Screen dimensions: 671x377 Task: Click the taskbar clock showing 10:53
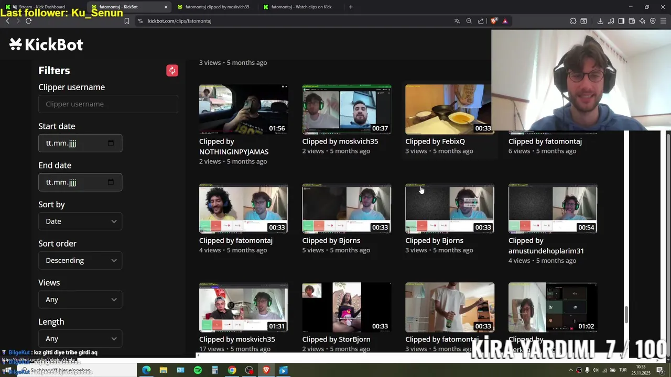(x=641, y=370)
